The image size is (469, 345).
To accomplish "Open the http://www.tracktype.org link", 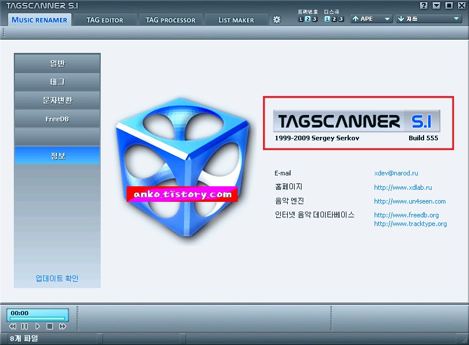I will pyautogui.click(x=410, y=224).
